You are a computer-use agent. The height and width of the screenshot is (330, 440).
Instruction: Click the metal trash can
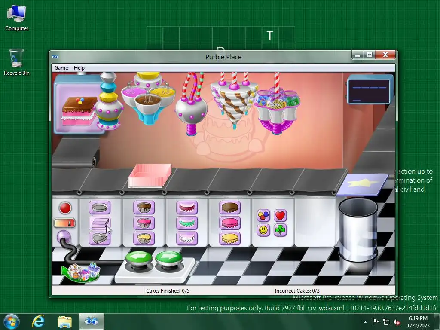(358, 230)
